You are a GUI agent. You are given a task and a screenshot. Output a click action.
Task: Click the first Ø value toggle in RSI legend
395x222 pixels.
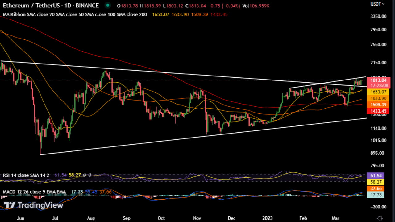84,175
